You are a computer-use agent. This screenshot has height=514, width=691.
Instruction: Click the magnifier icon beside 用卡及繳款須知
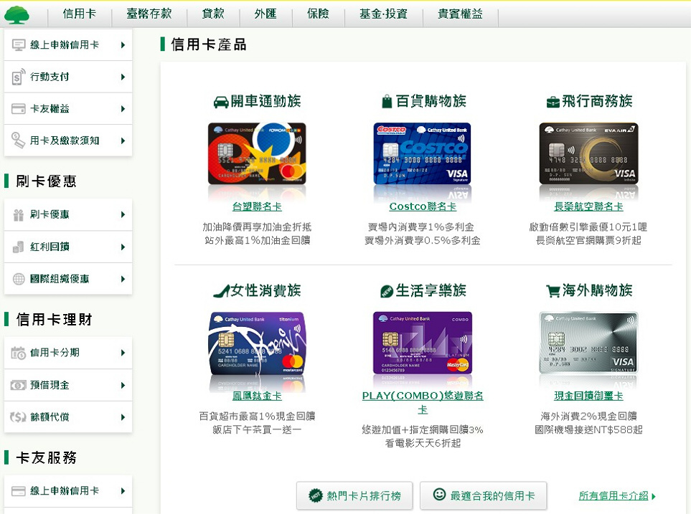[x=18, y=141]
